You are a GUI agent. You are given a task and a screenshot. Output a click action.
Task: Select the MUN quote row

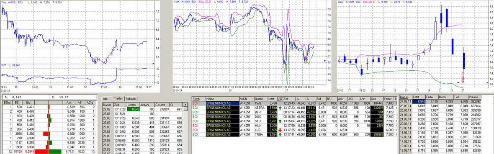(294, 126)
